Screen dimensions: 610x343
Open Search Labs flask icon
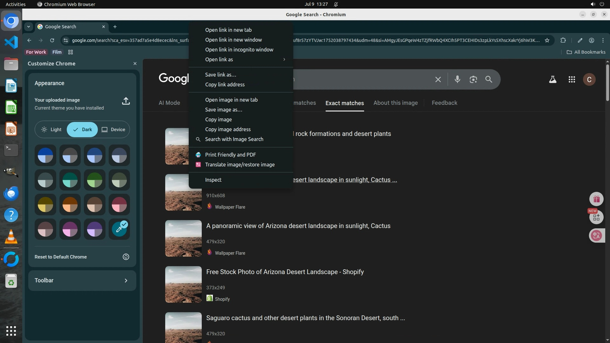(x=552, y=79)
